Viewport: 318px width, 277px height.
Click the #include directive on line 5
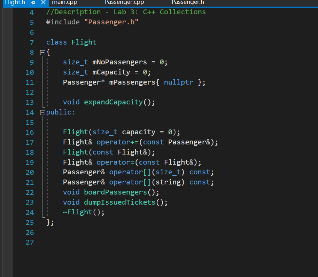click(x=63, y=22)
